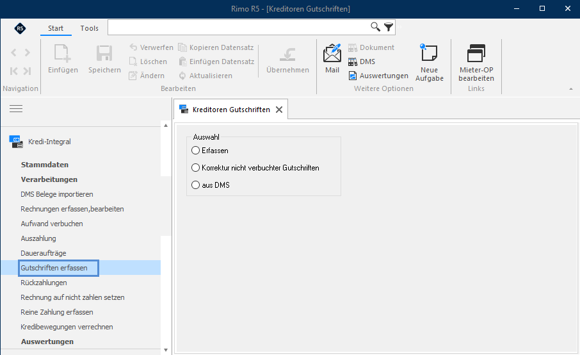Image resolution: width=580 pixels, height=355 pixels.
Task: Switch to the Tools ribbon tab
Action: (x=90, y=28)
